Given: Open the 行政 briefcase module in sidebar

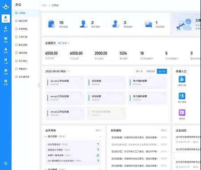Looking at the screenshot, I should point(6,72).
